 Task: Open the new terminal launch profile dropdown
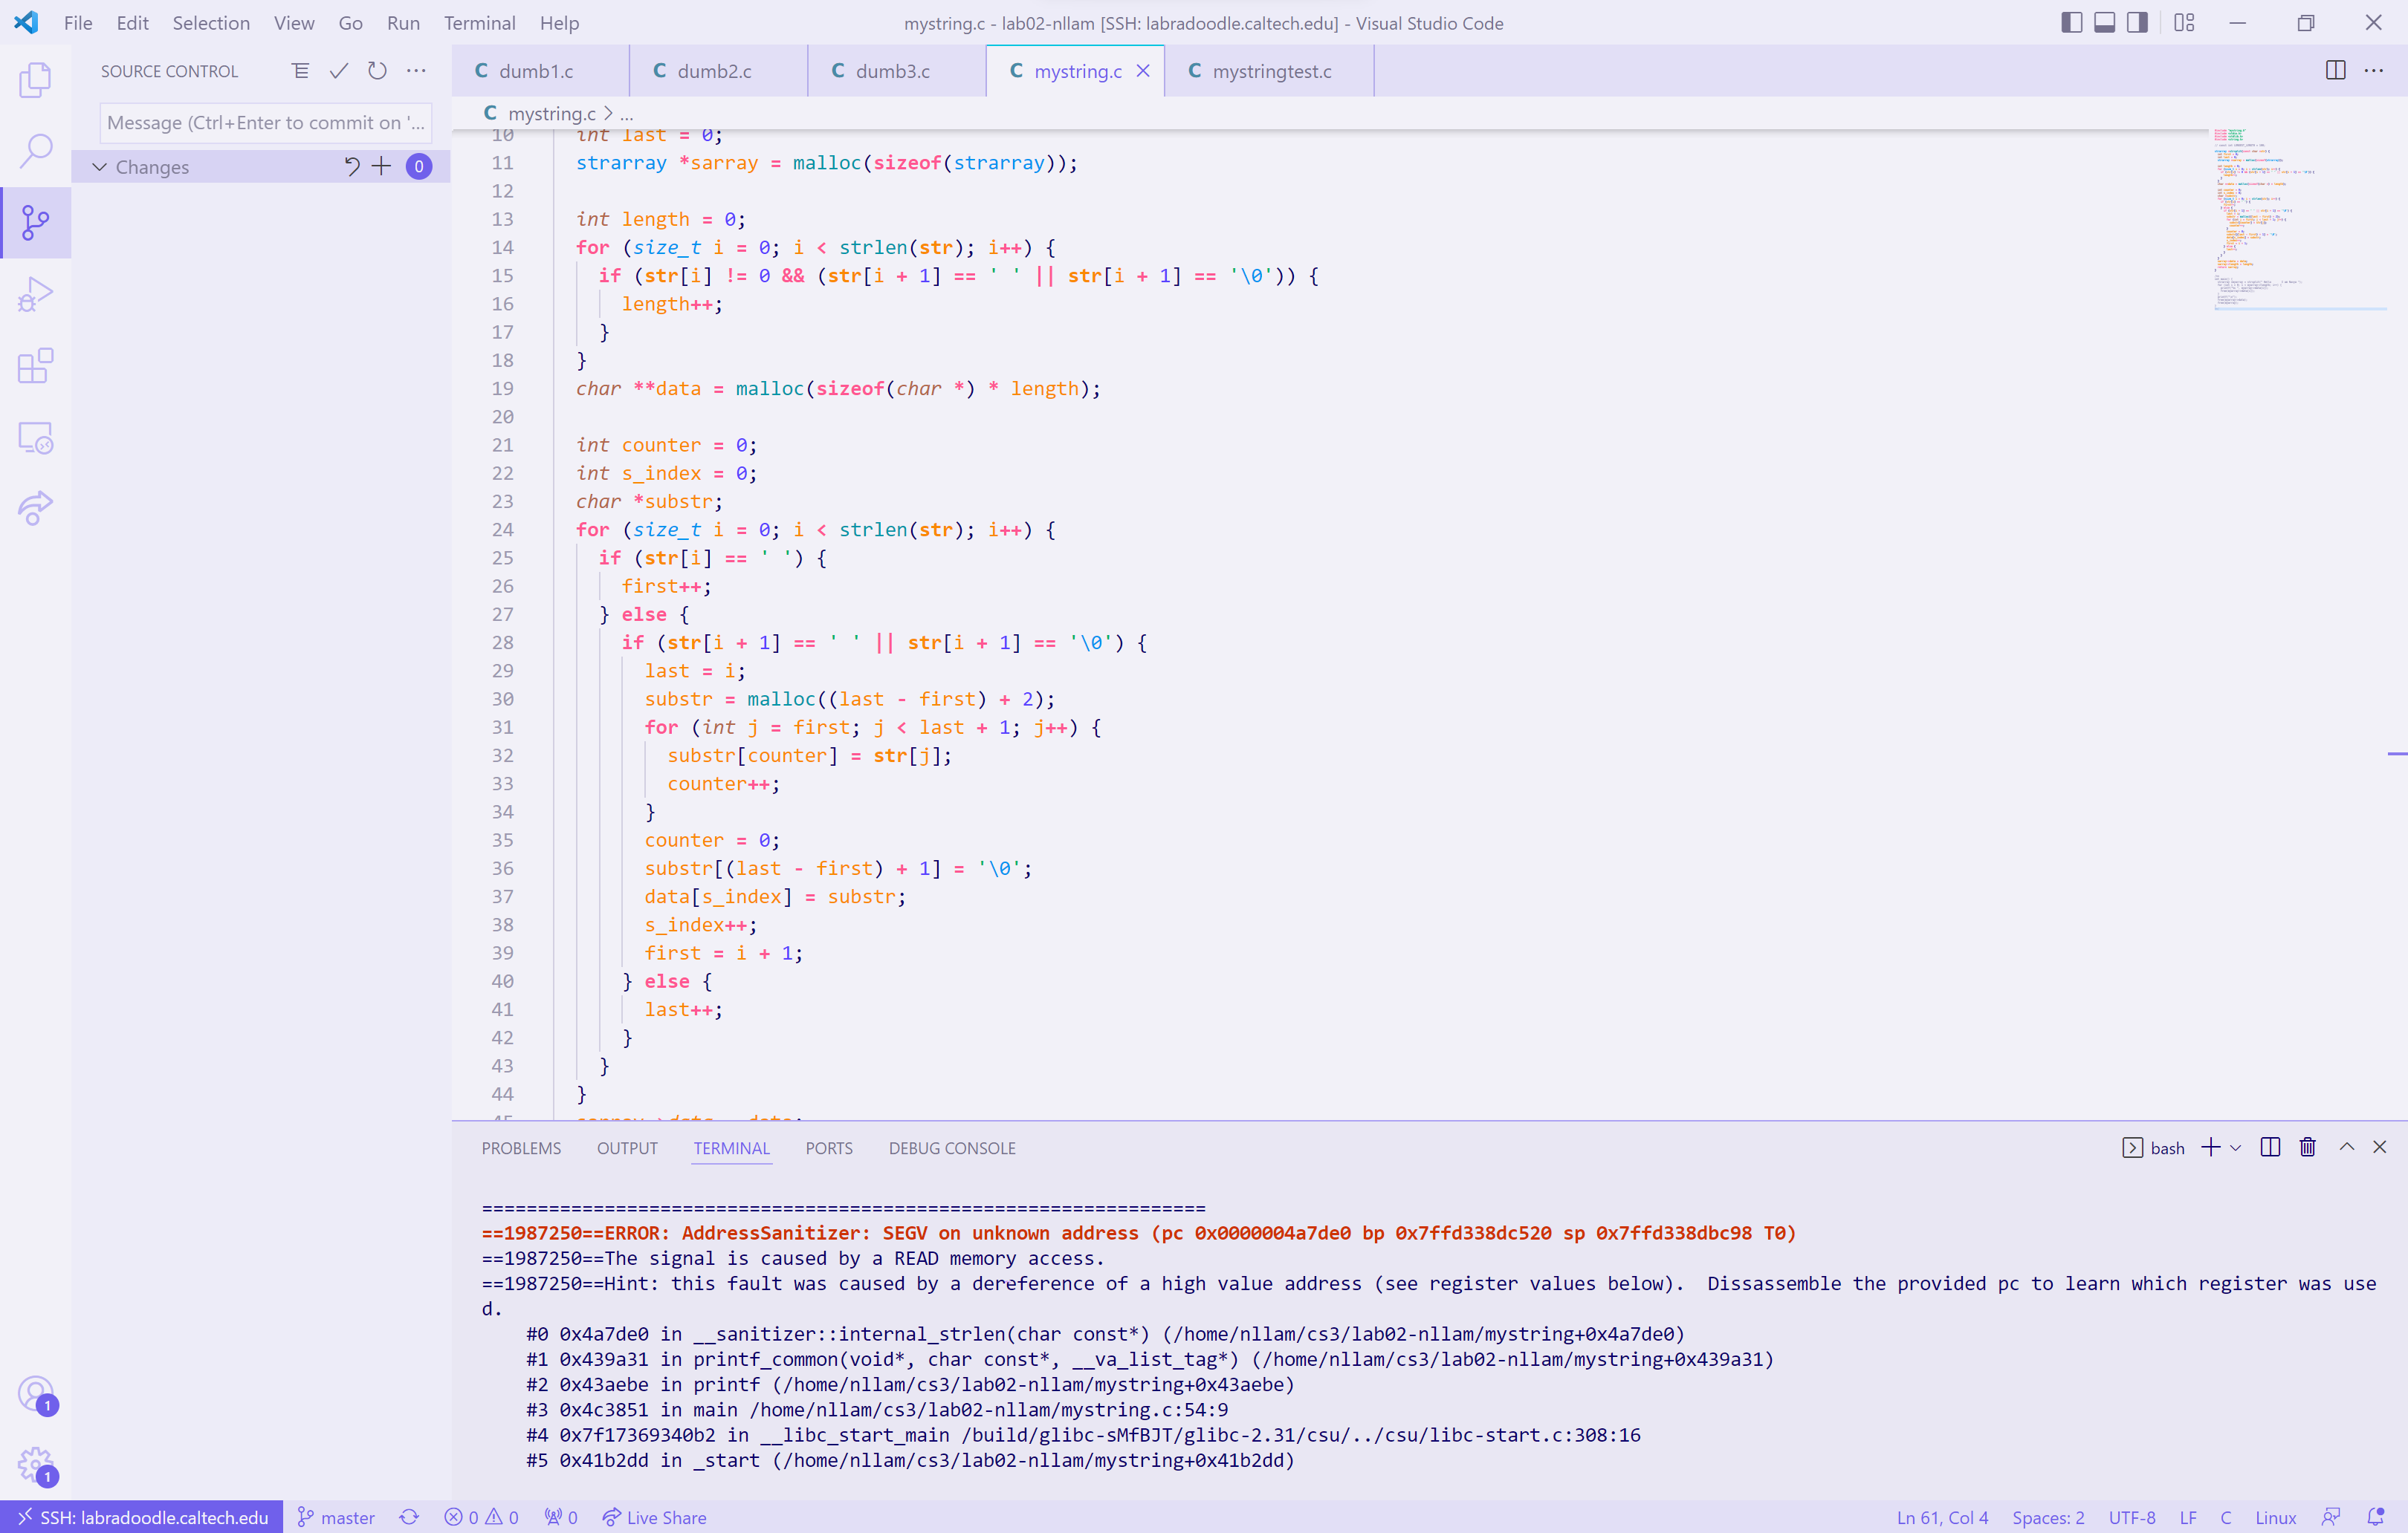[2236, 1148]
